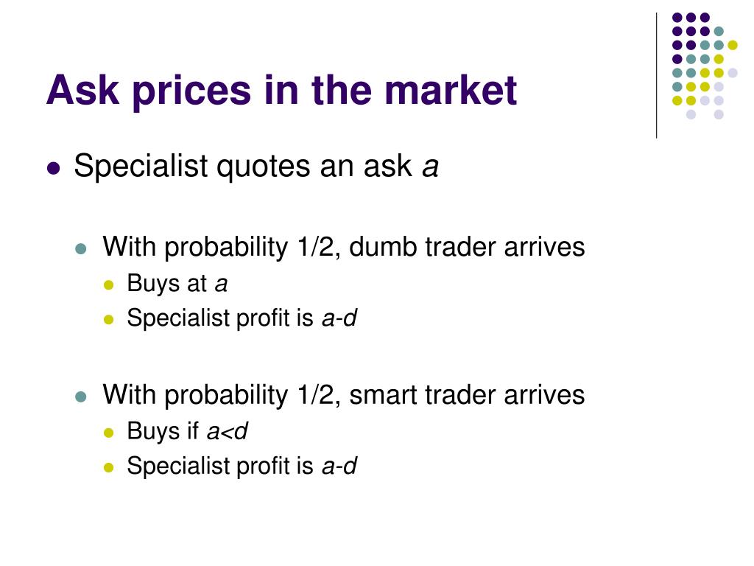
Task: Click the decorative dot grid in the corner
Action: [705, 66]
